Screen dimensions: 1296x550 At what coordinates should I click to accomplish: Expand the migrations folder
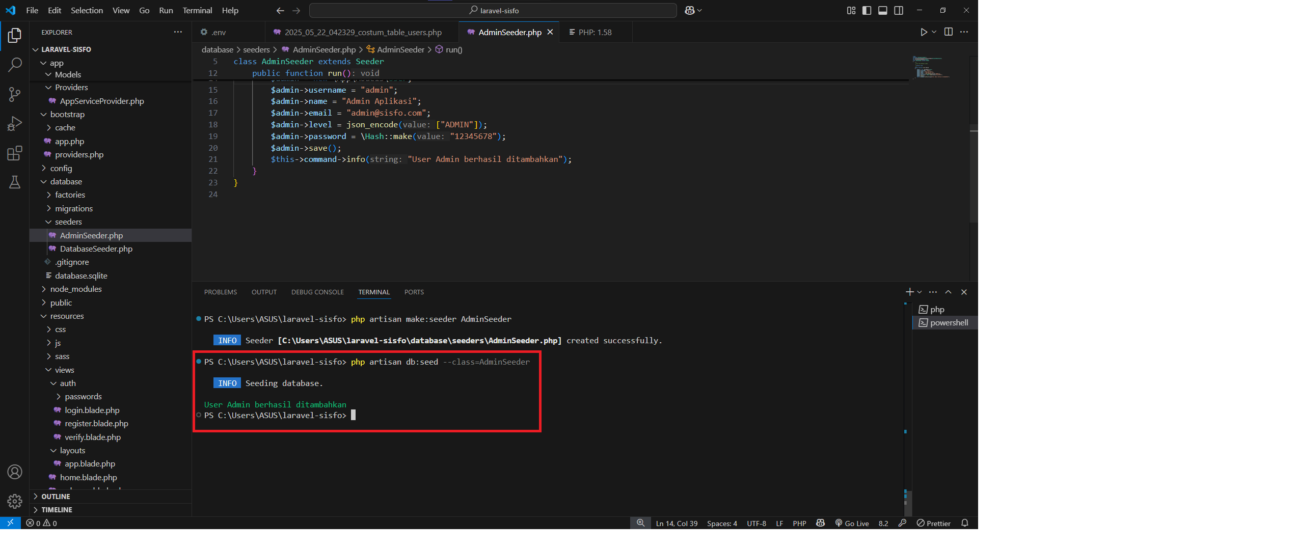click(x=73, y=208)
